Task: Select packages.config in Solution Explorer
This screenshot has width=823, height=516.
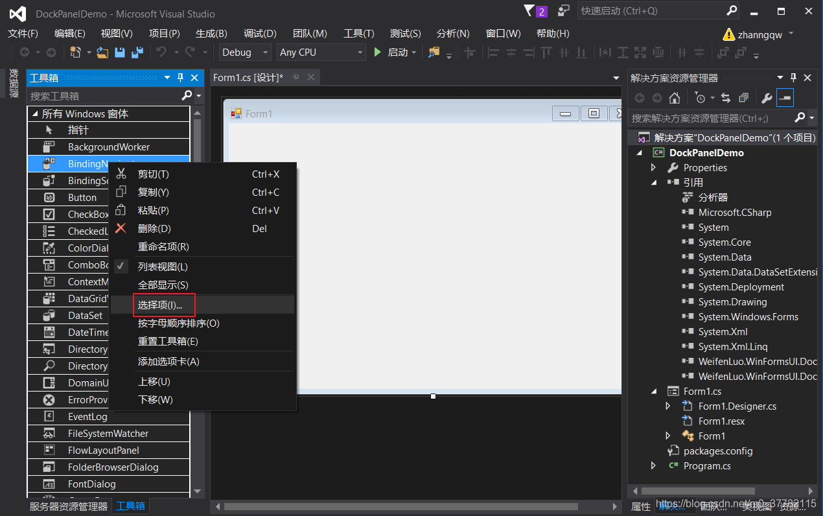Action: pyautogui.click(x=718, y=451)
